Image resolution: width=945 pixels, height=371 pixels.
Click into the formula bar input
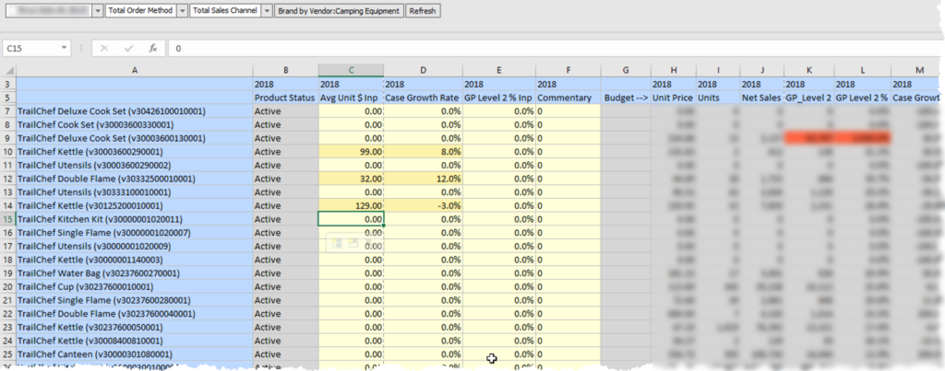[x=555, y=48]
